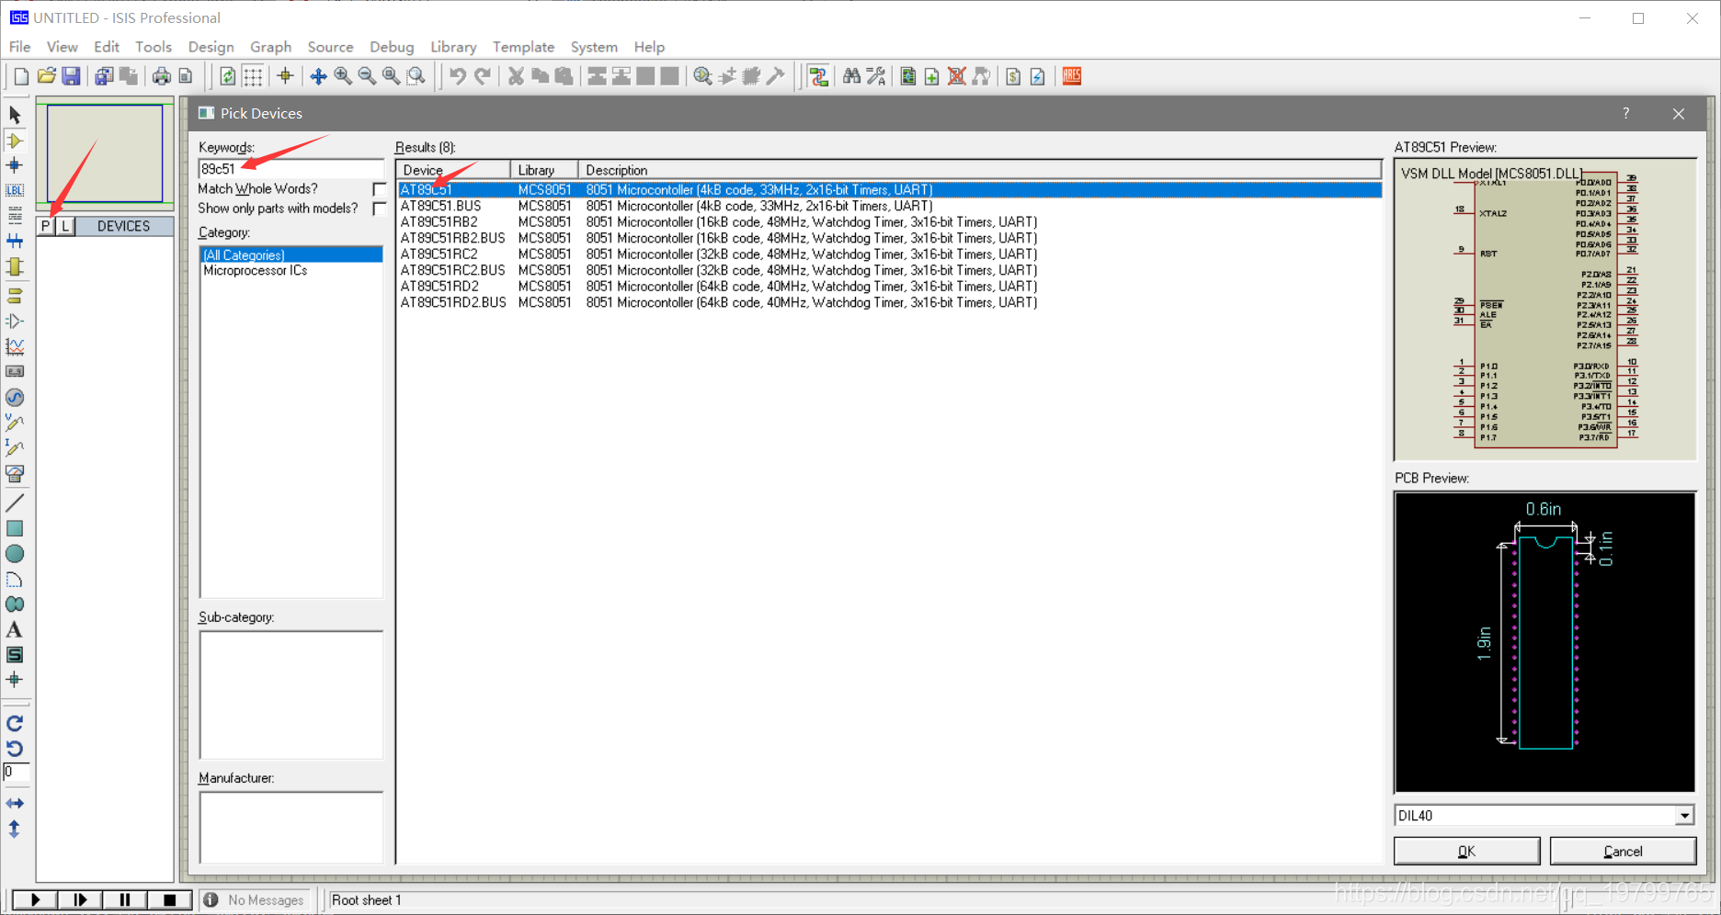Click the horizontal mirror (X-flip) icon
This screenshot has width=1721, height=915.
pos(15,803)
